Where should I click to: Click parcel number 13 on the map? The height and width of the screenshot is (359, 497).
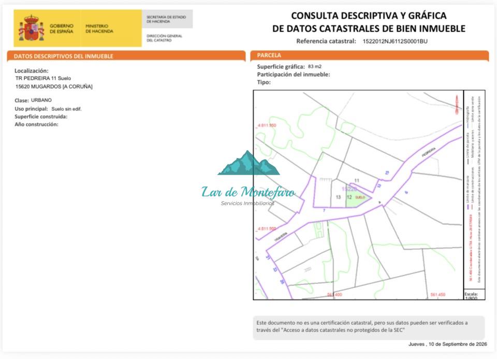tap(338, 197)
